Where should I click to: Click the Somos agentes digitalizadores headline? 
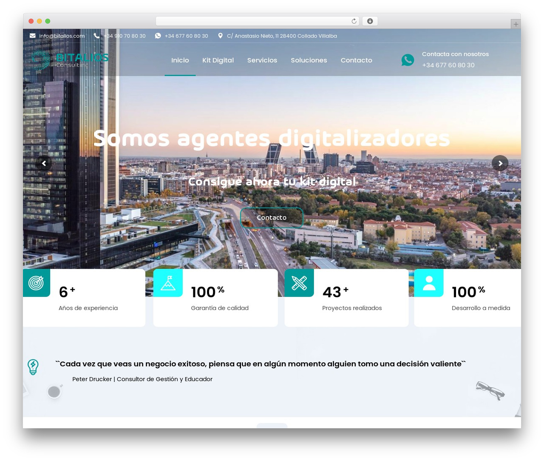272,139
